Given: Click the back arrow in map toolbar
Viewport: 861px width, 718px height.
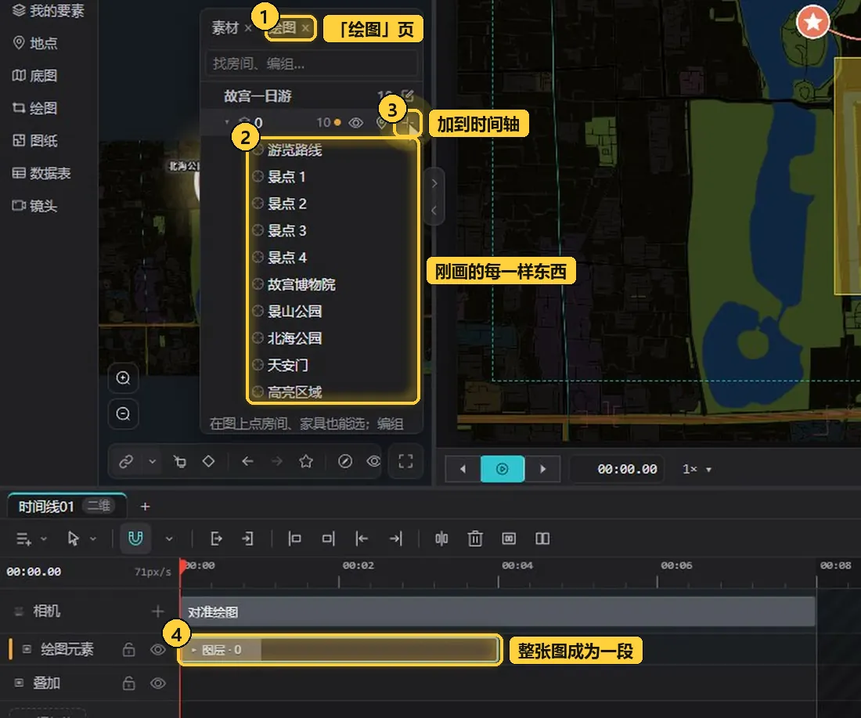Looking at the screenshot, I should pos(247,461).
